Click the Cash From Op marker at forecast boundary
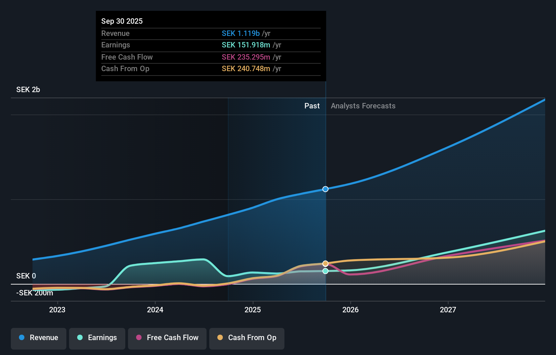This screenshot has height=355, width=556. click(325, 263)
